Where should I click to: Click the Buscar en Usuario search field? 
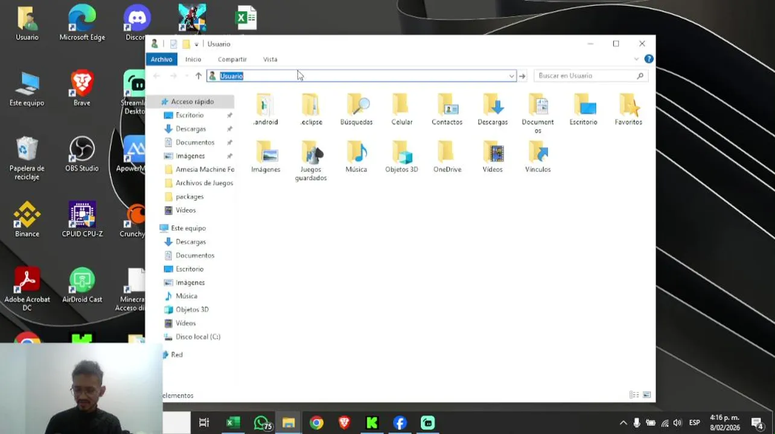click(x=590, y=76)
